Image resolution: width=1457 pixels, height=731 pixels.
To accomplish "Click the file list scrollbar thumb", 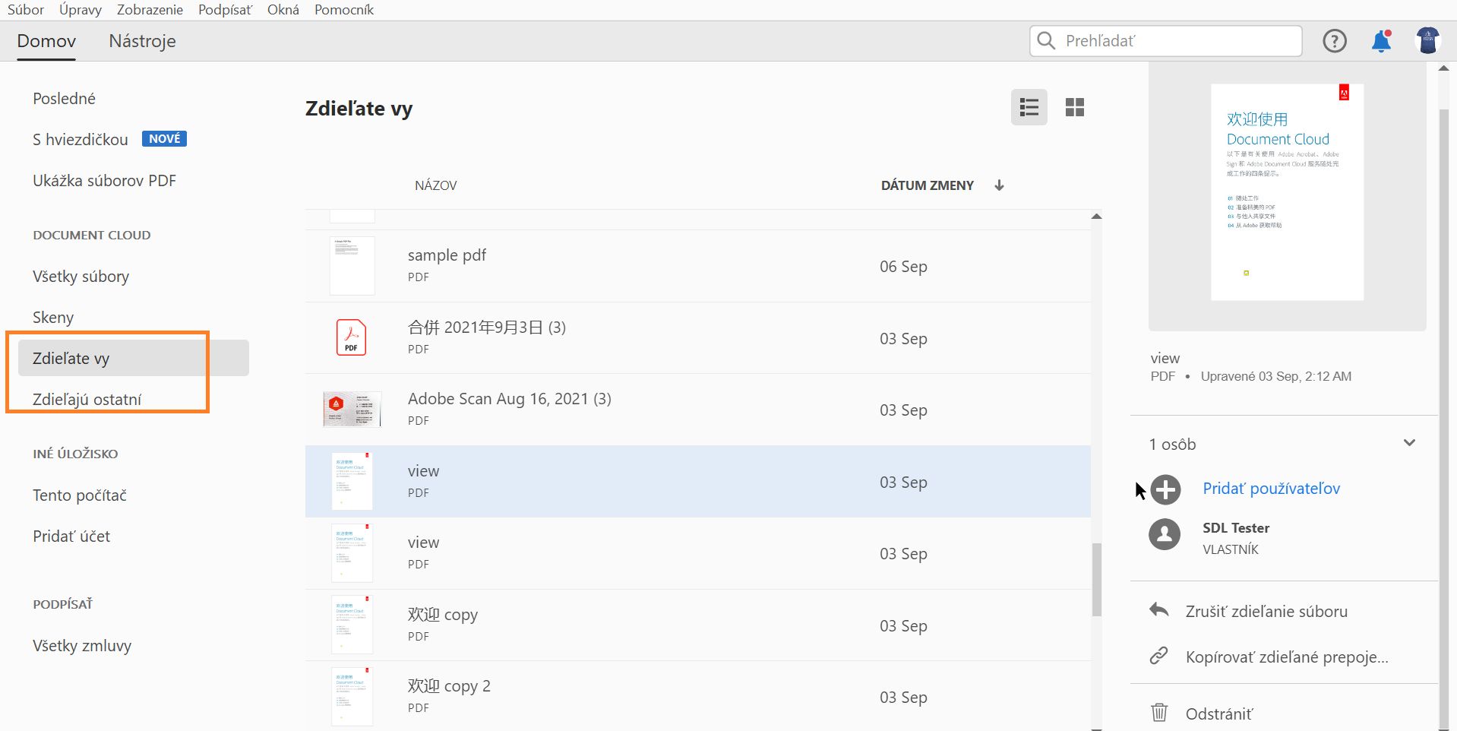I will coord(1096,579).
